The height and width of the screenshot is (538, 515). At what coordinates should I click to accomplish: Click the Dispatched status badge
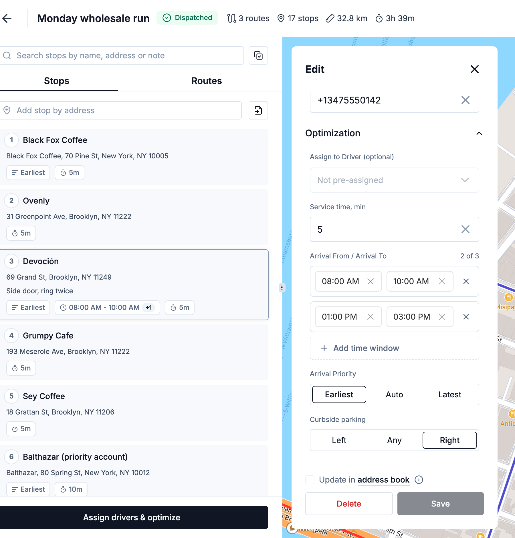(x=187, y=18)
